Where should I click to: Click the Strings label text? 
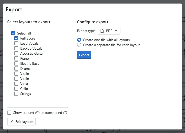[x=25, y=94]
